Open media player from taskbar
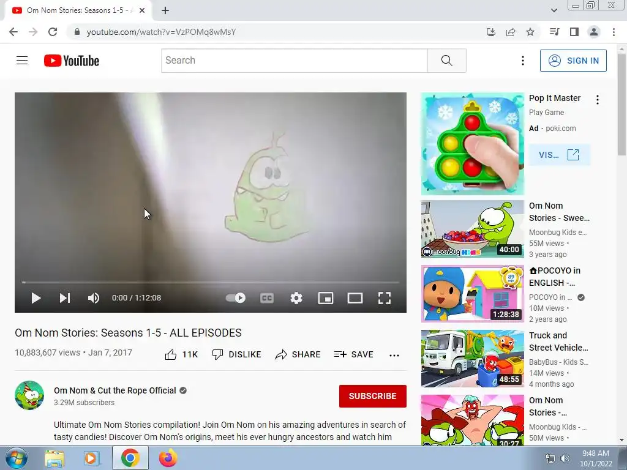Image resolution: width=627 pixels, height=470 pixels. tap(92, 458)
